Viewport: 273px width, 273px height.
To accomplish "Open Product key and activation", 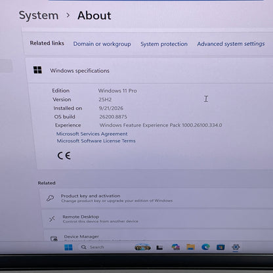I will [156, 198].
